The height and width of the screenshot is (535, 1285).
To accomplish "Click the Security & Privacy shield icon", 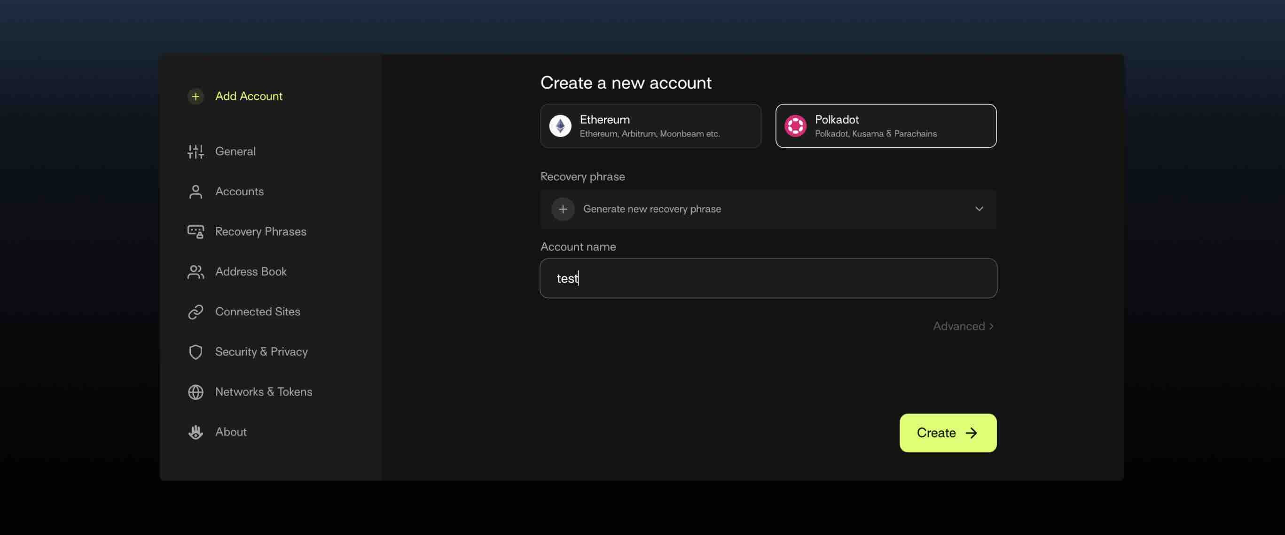I will tap(196, 352).
